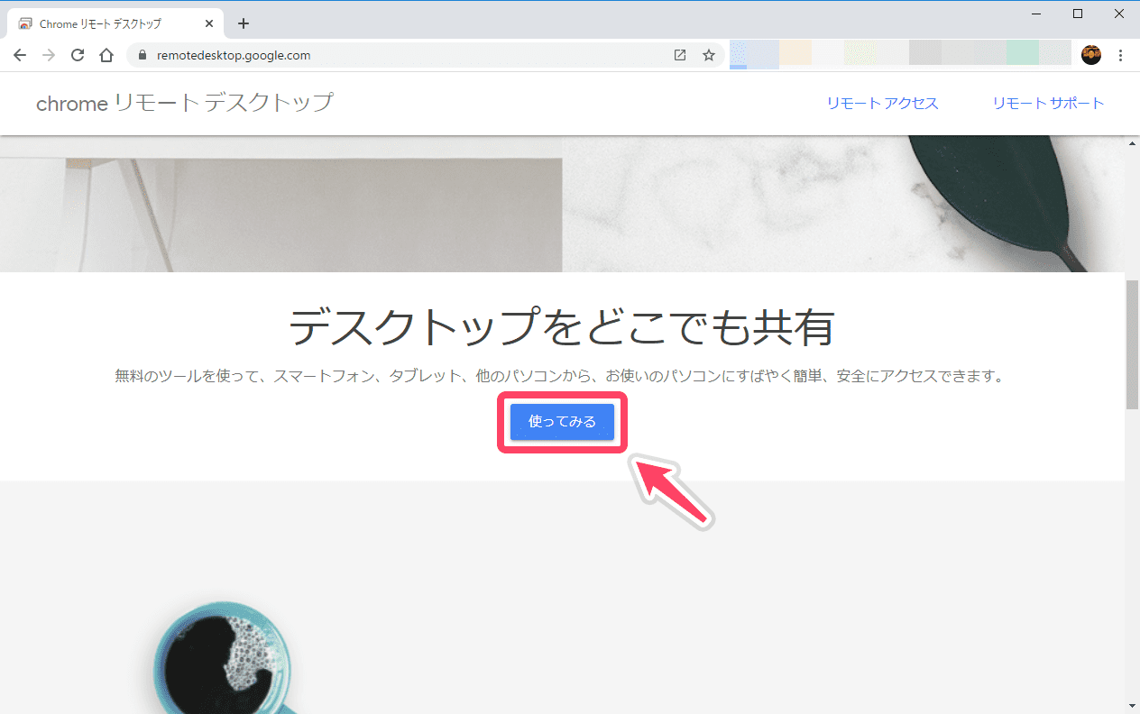Click the browser Back arrow
The image size is (1140, 714).
(x=20, y=55)
